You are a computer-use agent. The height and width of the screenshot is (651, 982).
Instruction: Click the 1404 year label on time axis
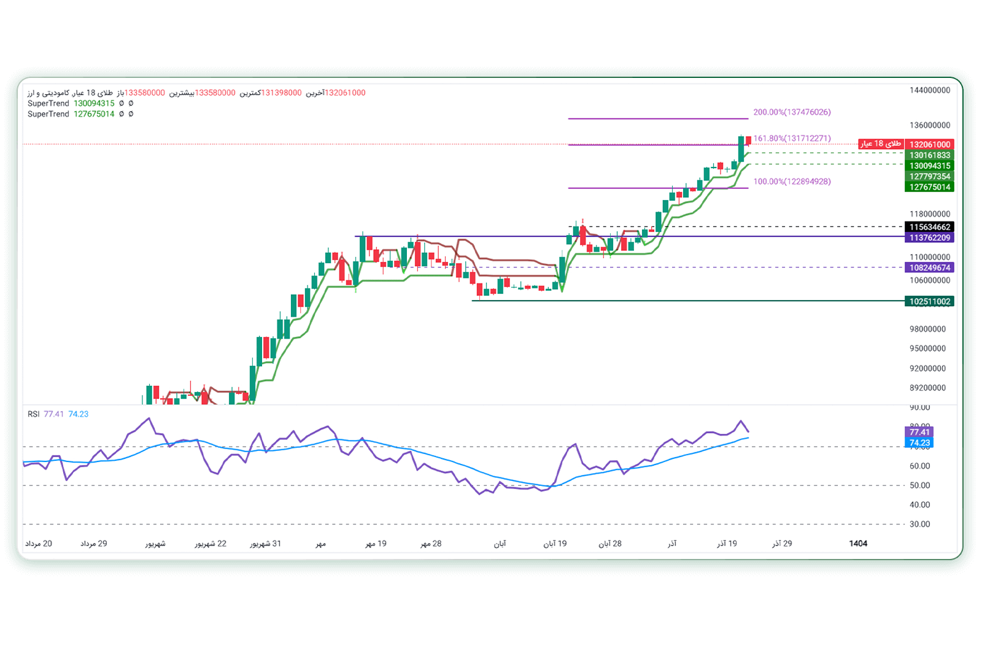858,544
